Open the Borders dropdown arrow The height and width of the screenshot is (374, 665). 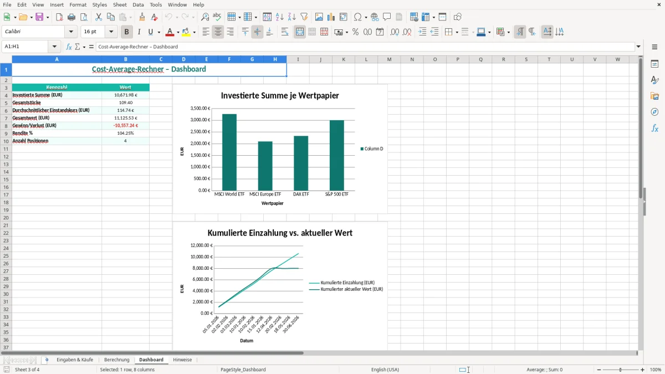456,32
